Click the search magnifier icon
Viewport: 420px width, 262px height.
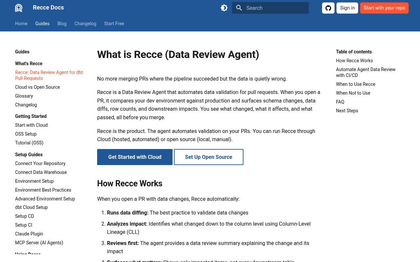click(x=239, y=8)
